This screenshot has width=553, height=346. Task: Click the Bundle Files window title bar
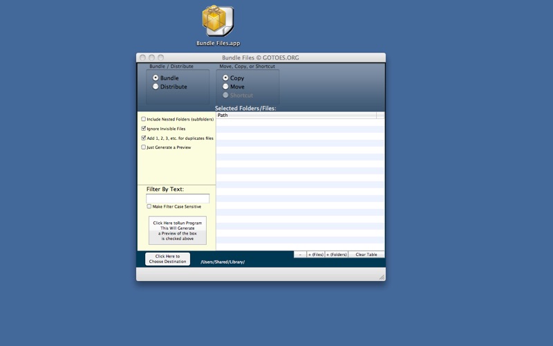click(261, 57)
